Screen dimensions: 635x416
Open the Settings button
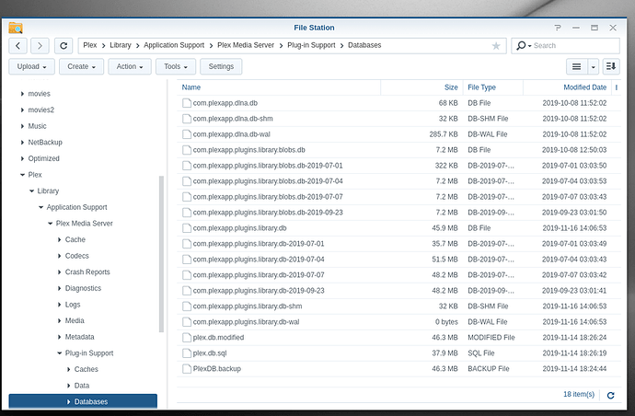click(221, 66)
